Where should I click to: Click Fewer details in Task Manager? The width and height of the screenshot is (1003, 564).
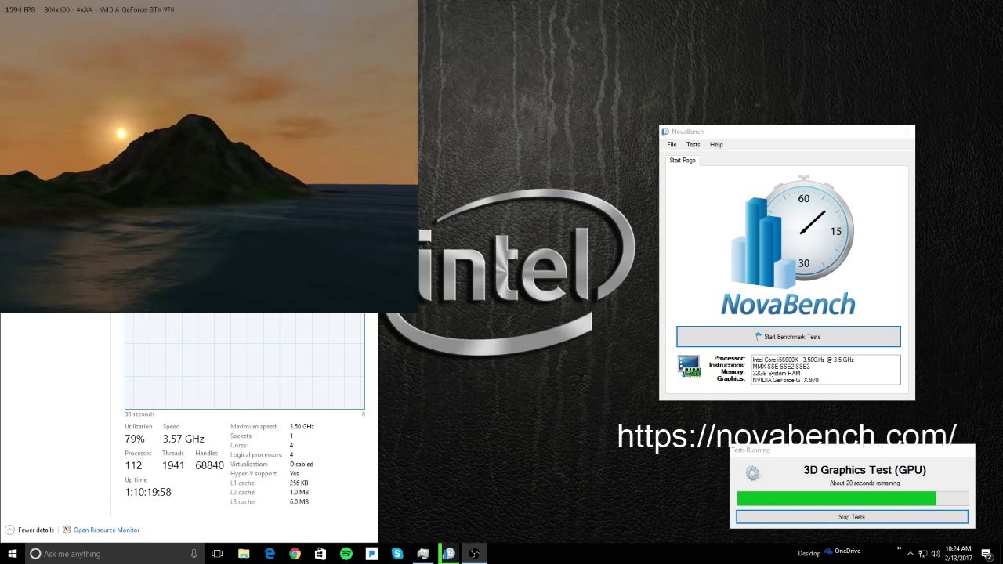36,530
